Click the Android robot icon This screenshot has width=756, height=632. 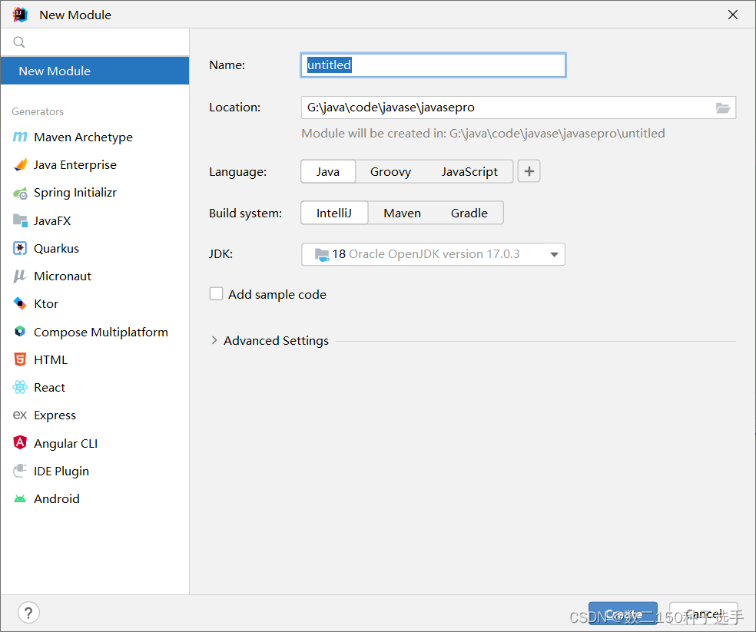pos(20,499)
